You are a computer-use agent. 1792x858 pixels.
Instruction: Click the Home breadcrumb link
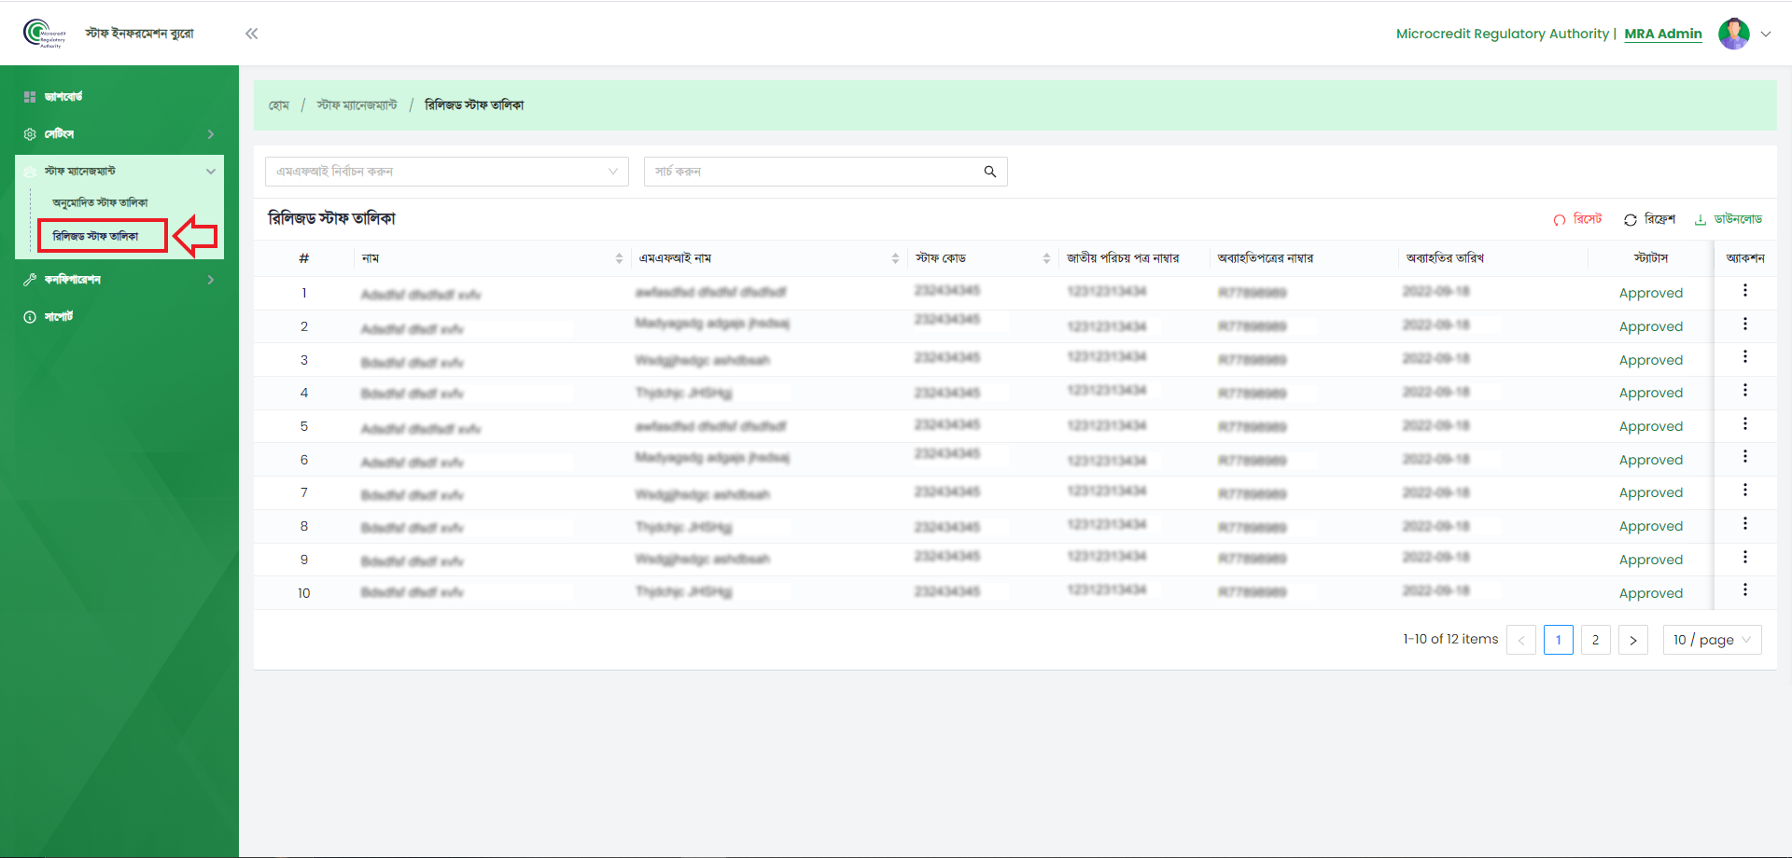point(279,105)
